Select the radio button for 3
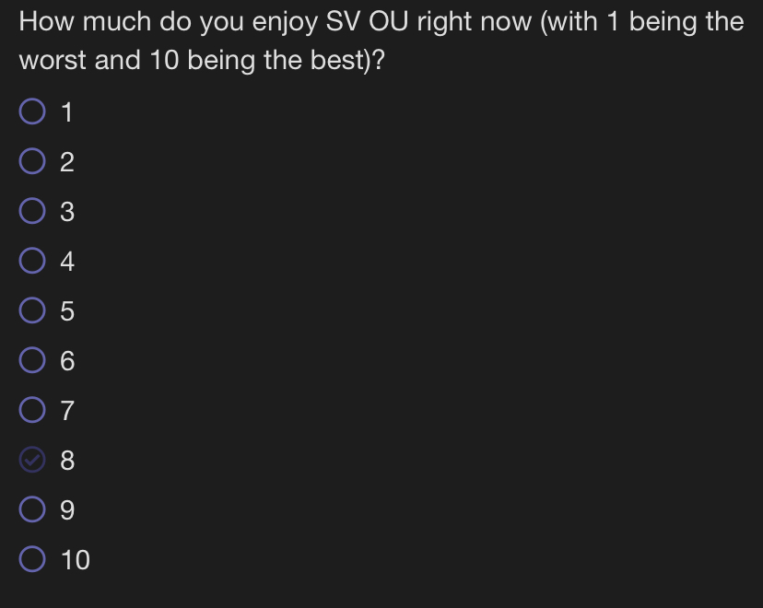 tap(32, 211)
